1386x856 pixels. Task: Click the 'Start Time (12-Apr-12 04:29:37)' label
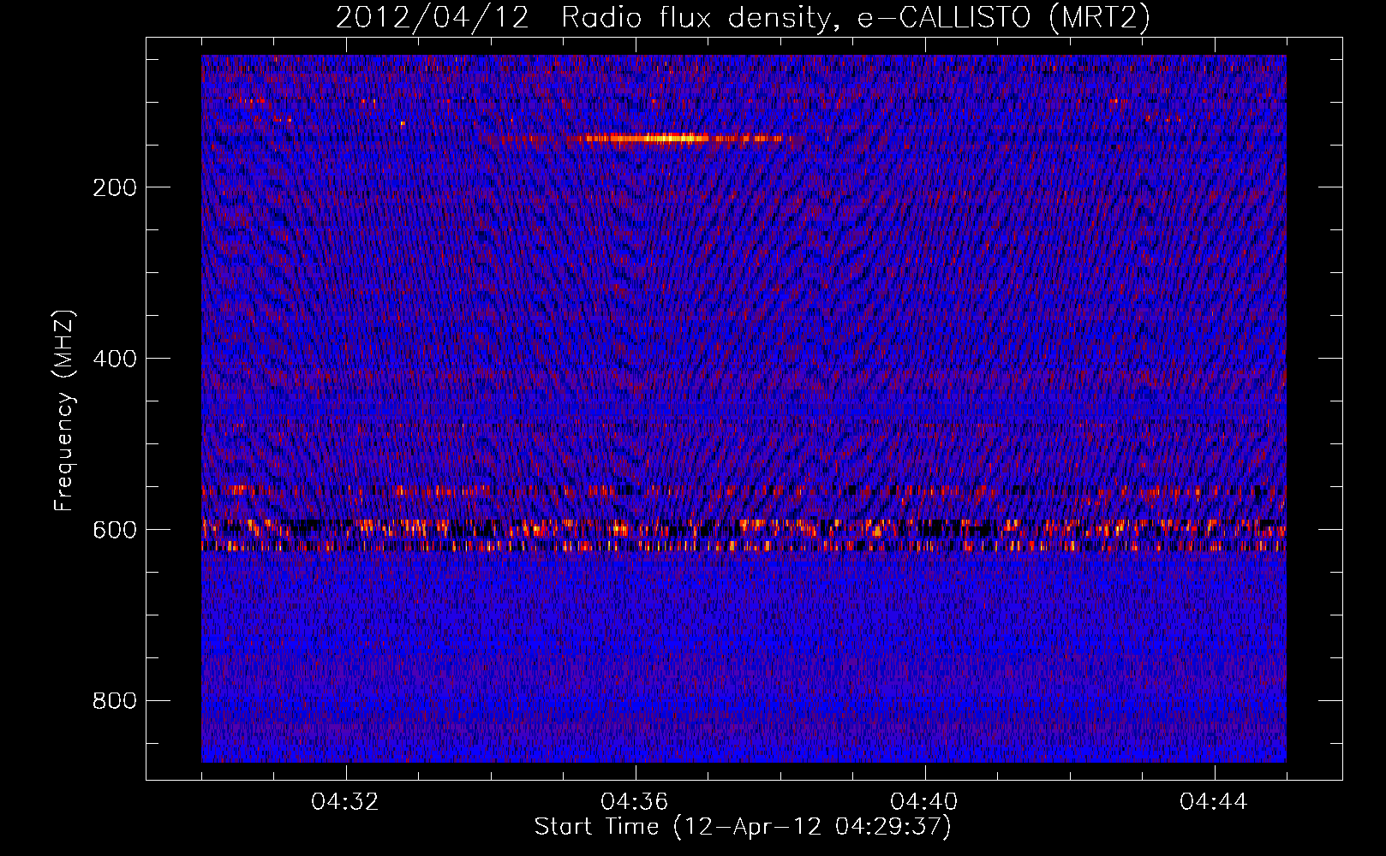(743, 827)
